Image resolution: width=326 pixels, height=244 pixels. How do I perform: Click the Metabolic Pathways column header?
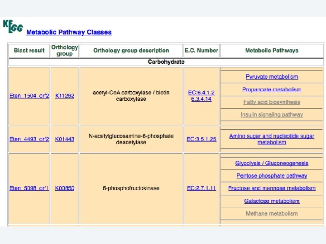coord(272,51)
